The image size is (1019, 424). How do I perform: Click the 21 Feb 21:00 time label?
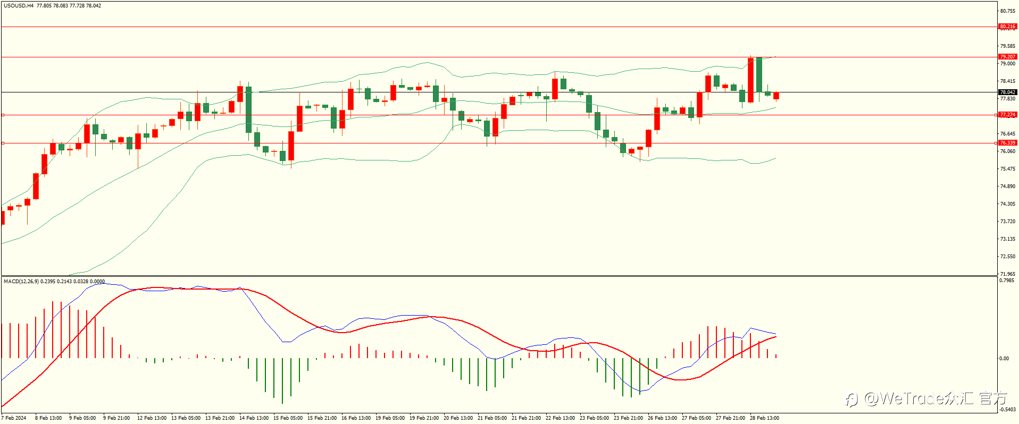(x=526, y=418)
